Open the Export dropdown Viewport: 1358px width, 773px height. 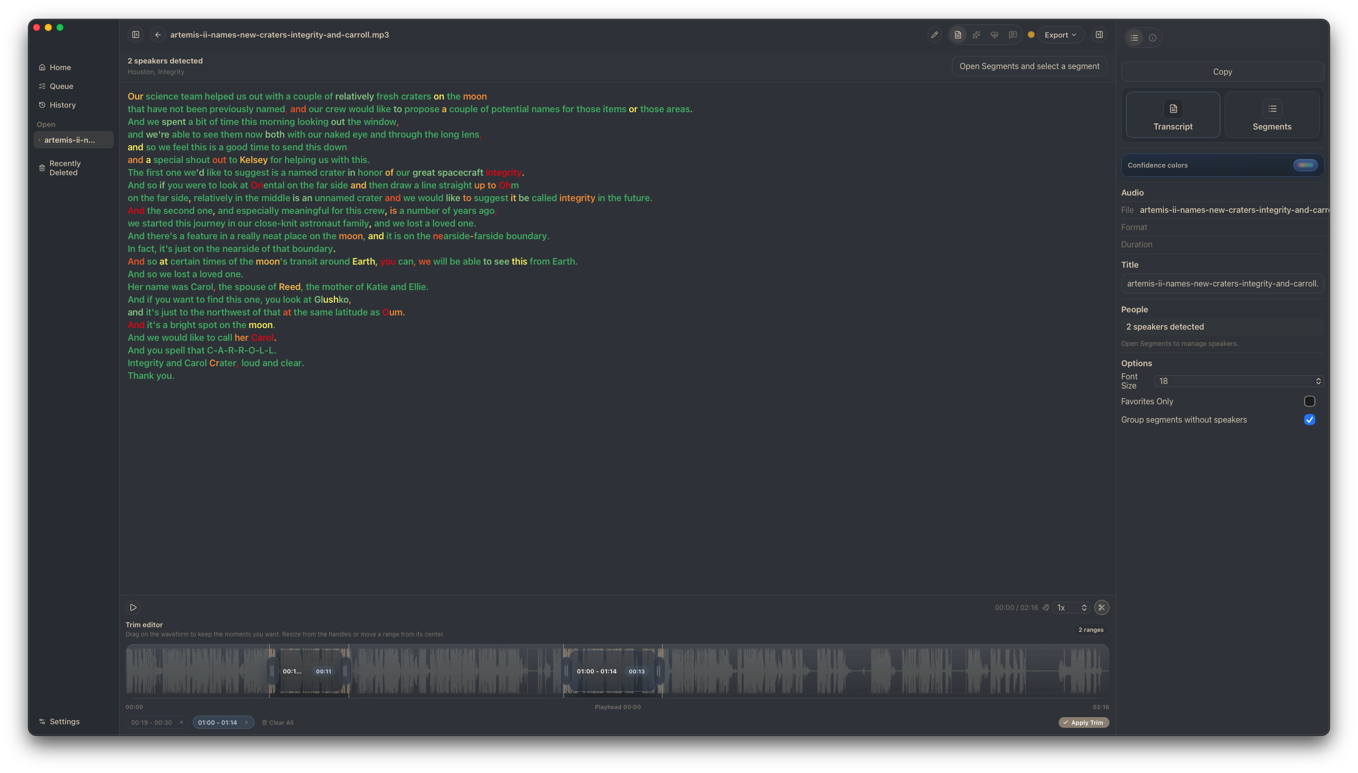pos(1061,35)
